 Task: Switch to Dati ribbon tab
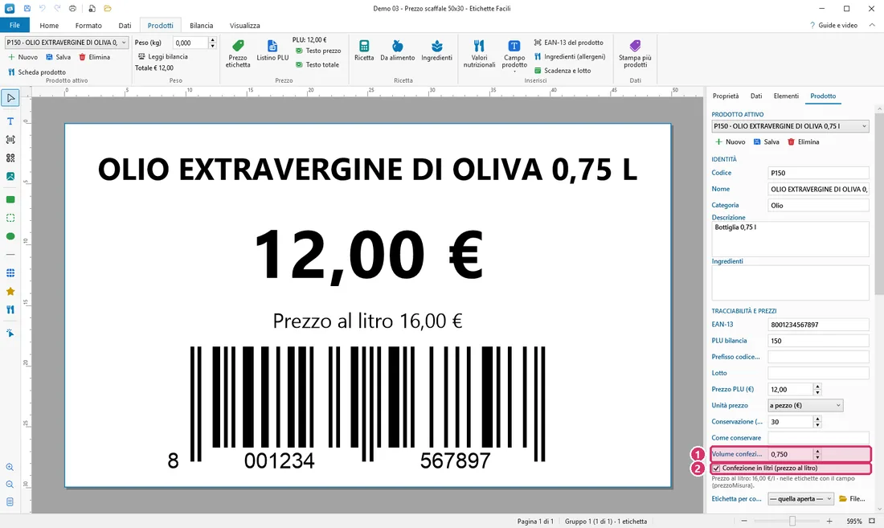point(125,26)
